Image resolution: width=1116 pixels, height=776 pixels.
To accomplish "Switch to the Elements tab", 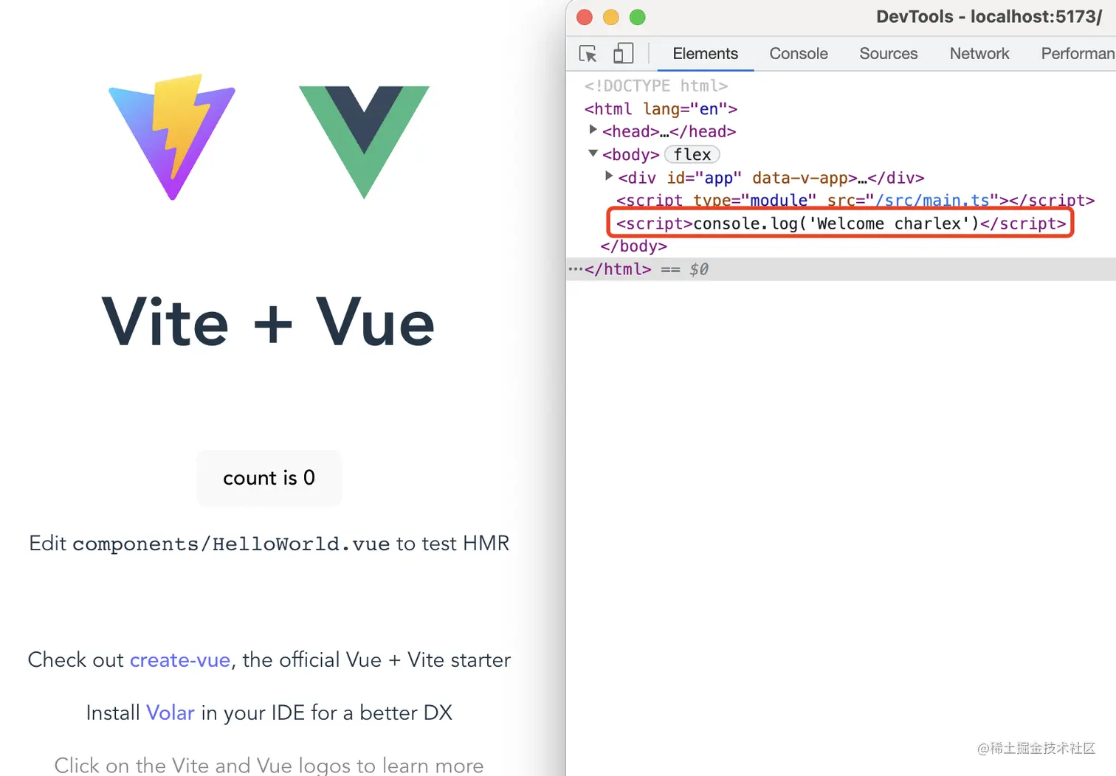I will [x=705, y=54].
